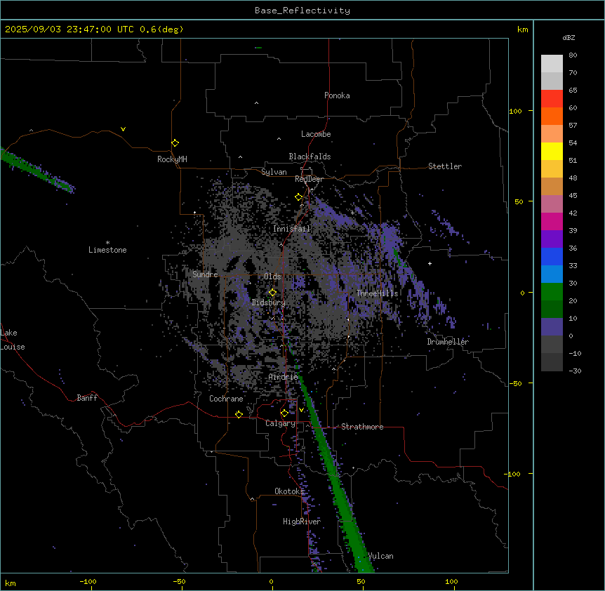
Task: Select the violet 39-36 dBZ legend swatch
Action: coord(552,239)
